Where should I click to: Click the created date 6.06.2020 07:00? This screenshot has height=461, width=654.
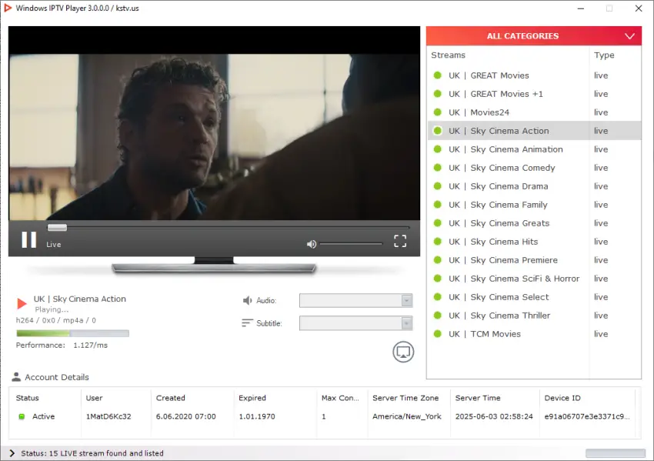pos(185,416)
